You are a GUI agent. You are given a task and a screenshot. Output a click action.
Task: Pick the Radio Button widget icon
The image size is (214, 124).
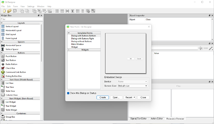tap(3, 64)
